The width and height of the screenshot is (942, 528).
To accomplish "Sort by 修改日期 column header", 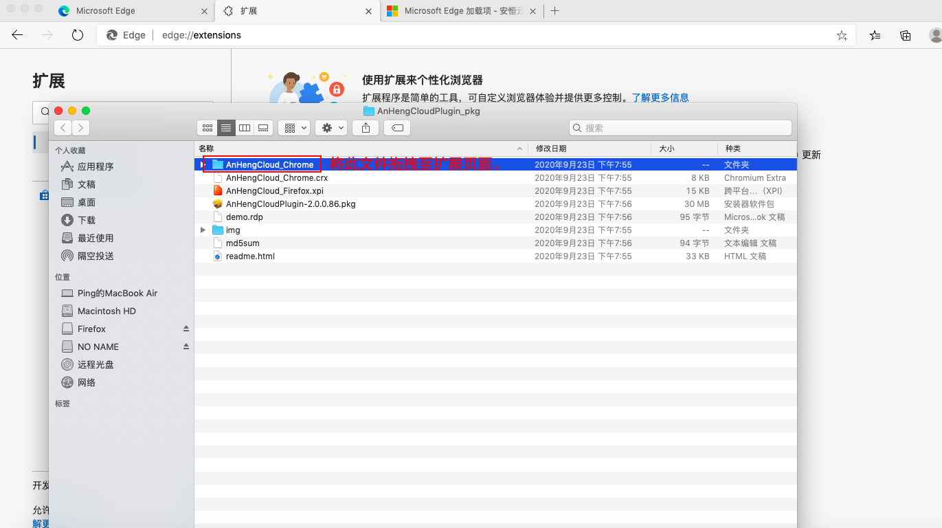I will tap(590, 148).
